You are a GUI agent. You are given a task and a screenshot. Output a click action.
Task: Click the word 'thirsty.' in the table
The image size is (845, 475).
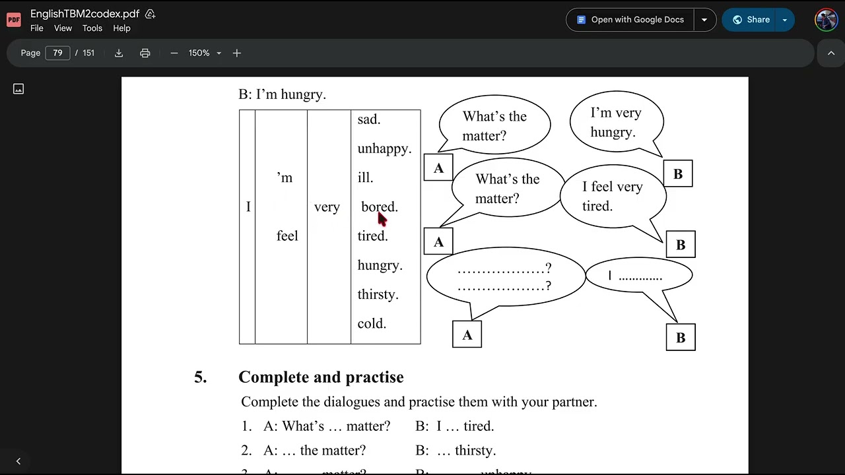(378, 294)
